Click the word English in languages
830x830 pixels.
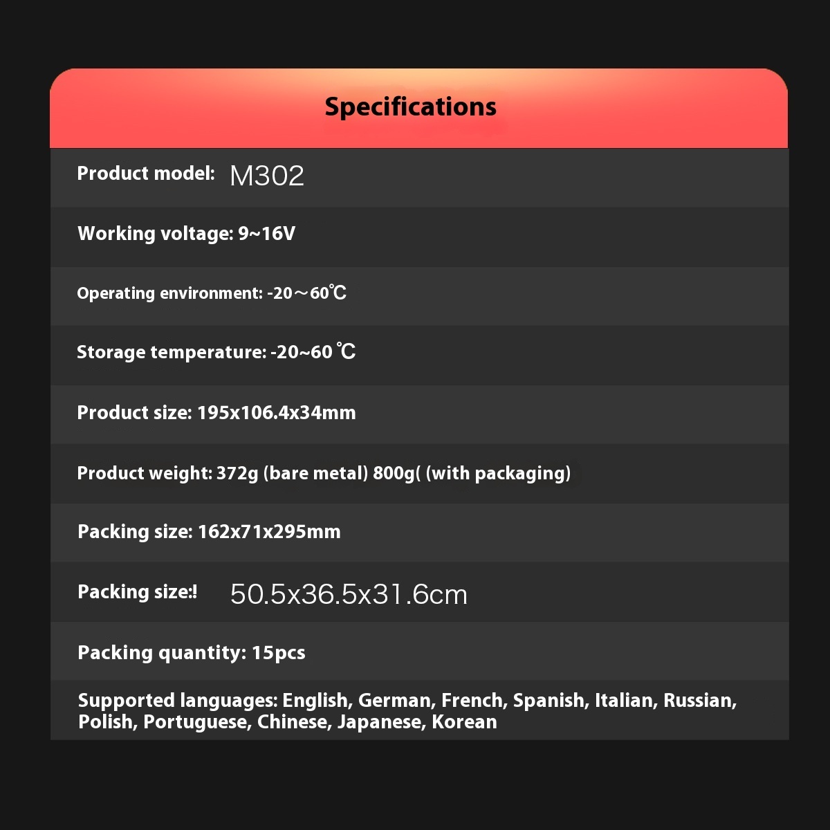tap(315, 701)
